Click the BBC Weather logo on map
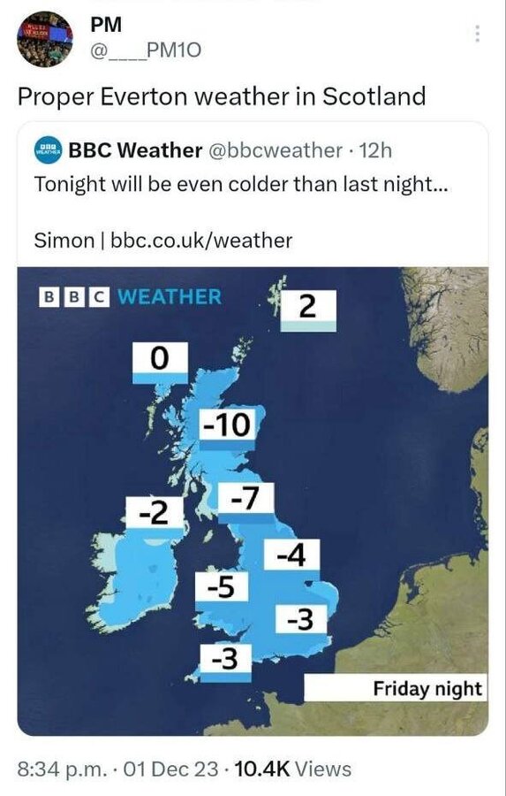The width and height of the screenshot is (506, 796). 130,297
